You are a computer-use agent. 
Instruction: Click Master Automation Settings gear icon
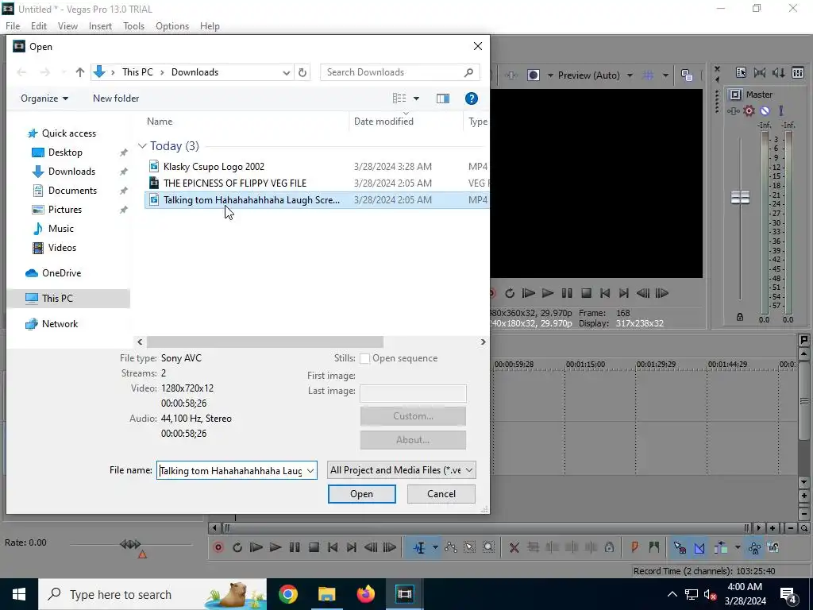749,110
